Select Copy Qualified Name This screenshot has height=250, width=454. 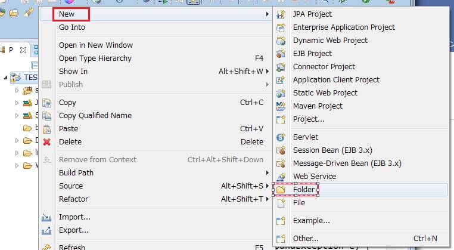[95, 116]
